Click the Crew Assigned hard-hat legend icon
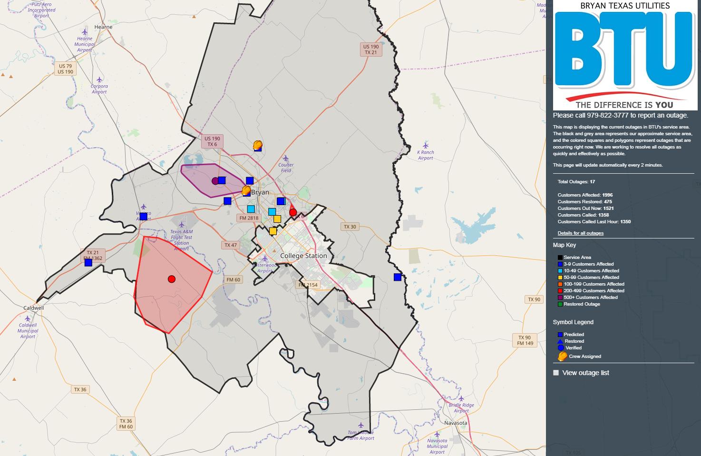This screenshot has height=456, width=701. point(562,357)
